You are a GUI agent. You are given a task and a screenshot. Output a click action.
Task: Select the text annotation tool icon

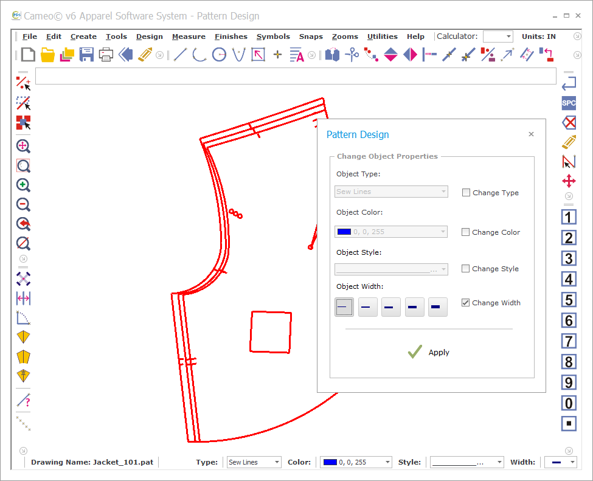[x=297, y=55]
